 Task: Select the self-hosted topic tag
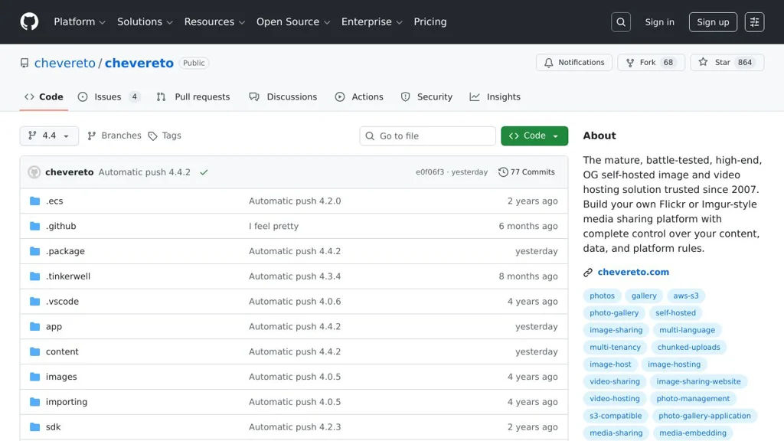click(675, 312)
